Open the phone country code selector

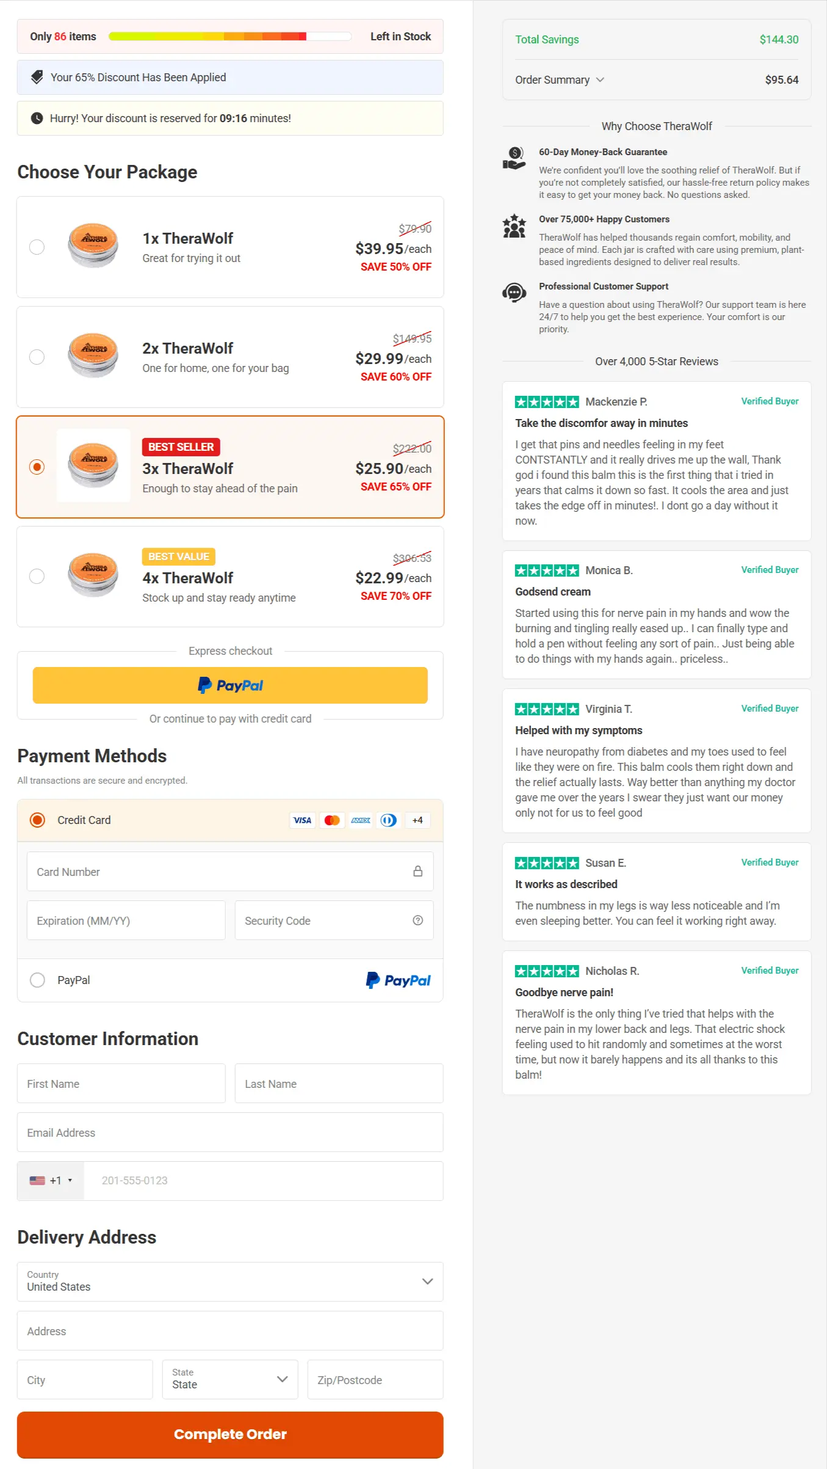coord(51,1181)
